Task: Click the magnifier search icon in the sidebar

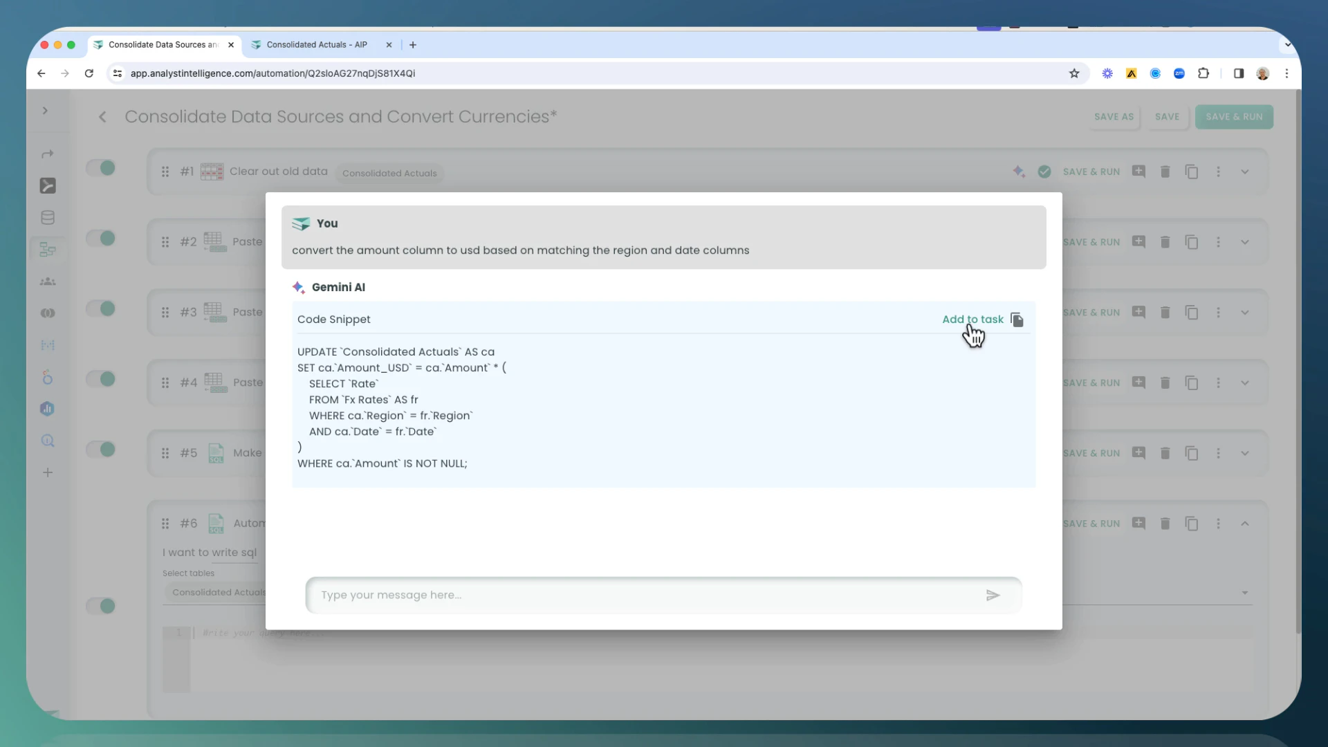Action: 48,441
